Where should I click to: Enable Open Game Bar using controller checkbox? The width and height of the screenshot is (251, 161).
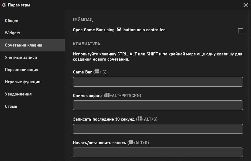coord(241,31)
